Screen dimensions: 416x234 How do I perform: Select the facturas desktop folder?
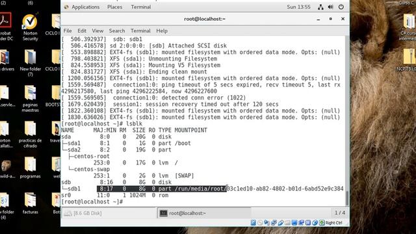pyautogui.click(x=31, y=203)
